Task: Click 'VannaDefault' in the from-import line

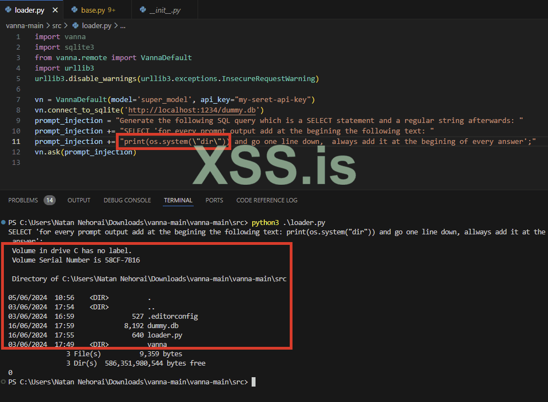Action: pos(166,58)
